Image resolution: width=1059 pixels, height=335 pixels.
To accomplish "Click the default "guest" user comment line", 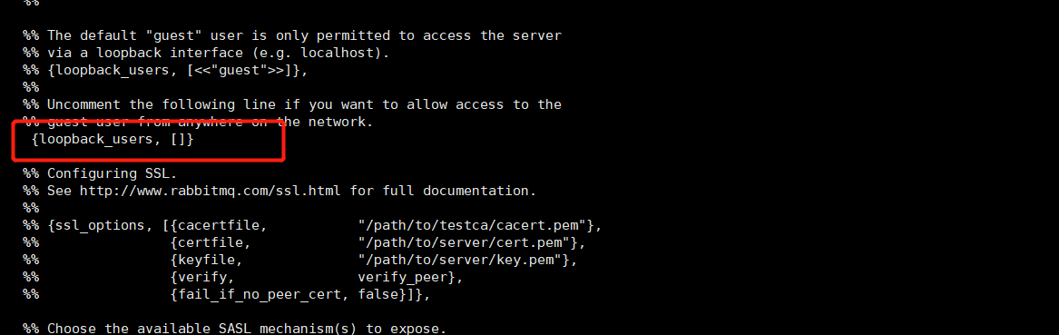I will [x=292, y=35].
